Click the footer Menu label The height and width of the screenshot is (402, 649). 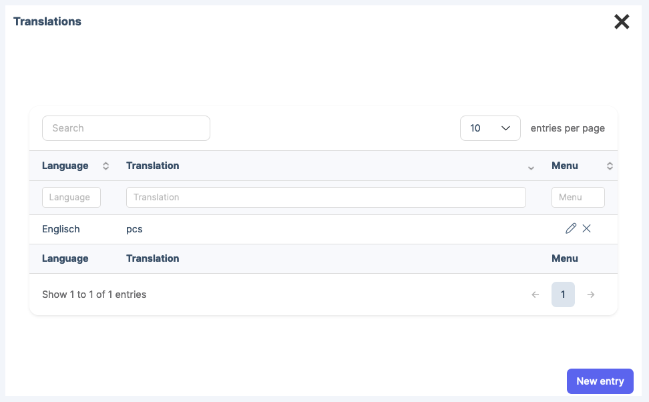click(x=564, y=258)
